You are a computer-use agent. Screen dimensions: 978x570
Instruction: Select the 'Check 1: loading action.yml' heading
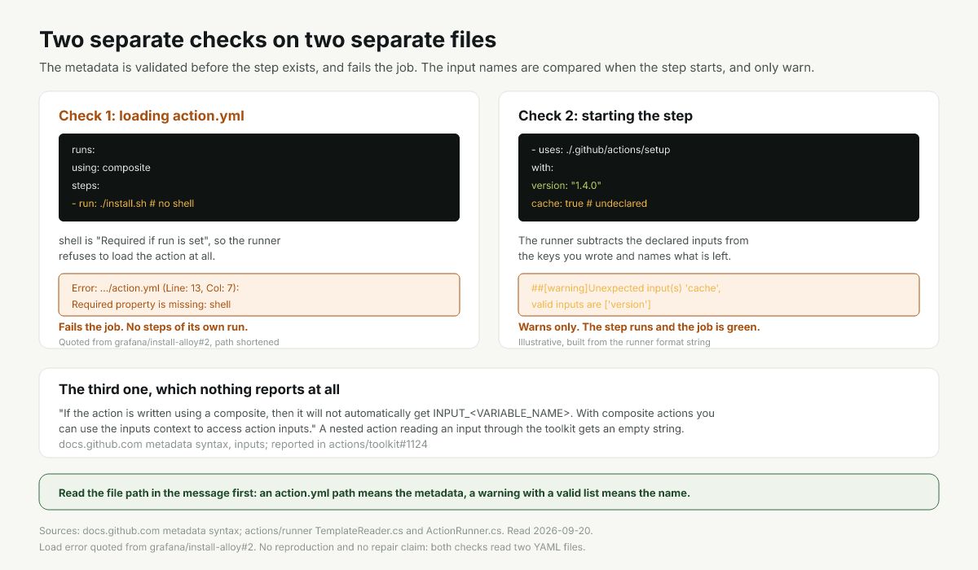click(152, 116)
